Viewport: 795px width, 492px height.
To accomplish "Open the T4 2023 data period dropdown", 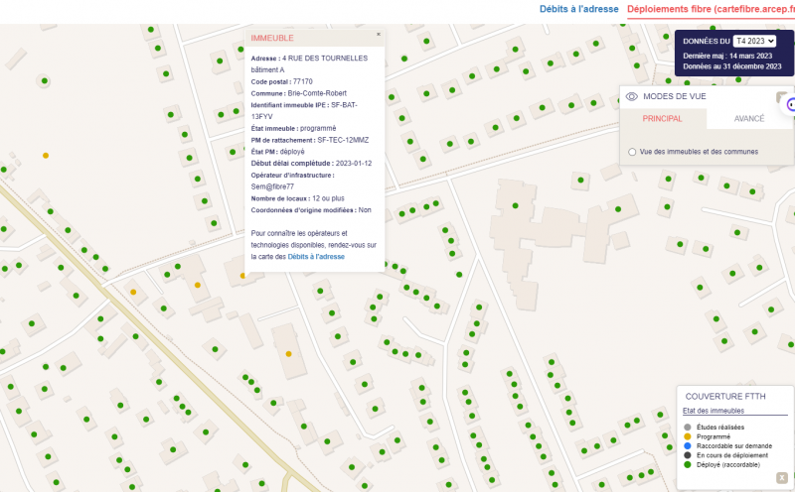I will pyautogui.click(x=755, y=41).
